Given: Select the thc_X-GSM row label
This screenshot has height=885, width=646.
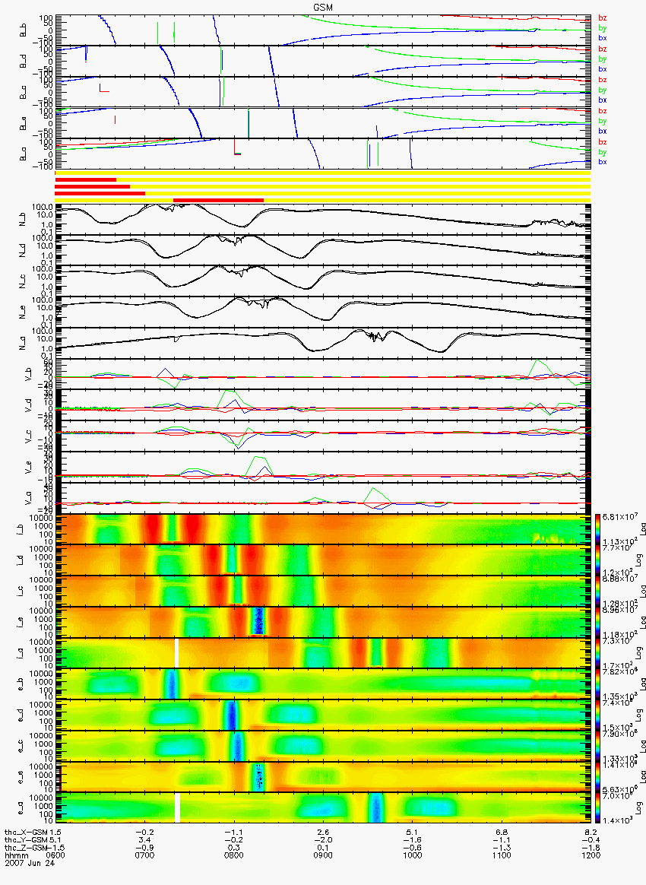Looking at the screenshot, I should (x=25, y=832).
